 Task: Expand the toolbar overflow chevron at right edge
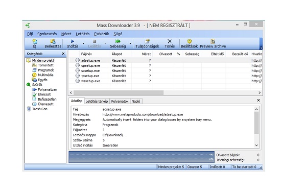261,48
